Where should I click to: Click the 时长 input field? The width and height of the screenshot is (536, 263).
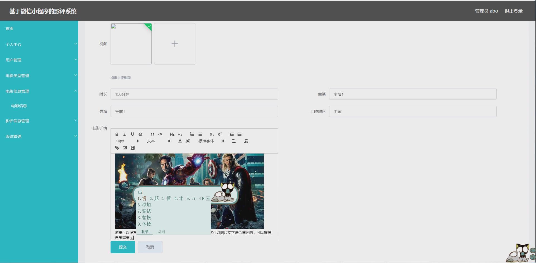click(194, 94)
